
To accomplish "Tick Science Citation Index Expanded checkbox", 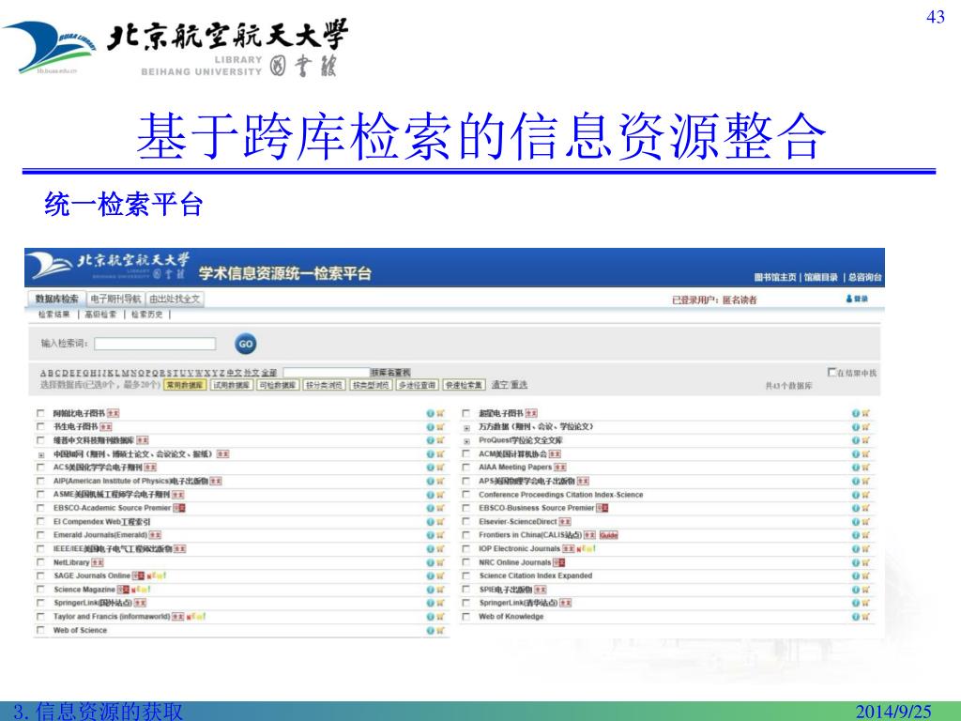I will coord(465,575).
